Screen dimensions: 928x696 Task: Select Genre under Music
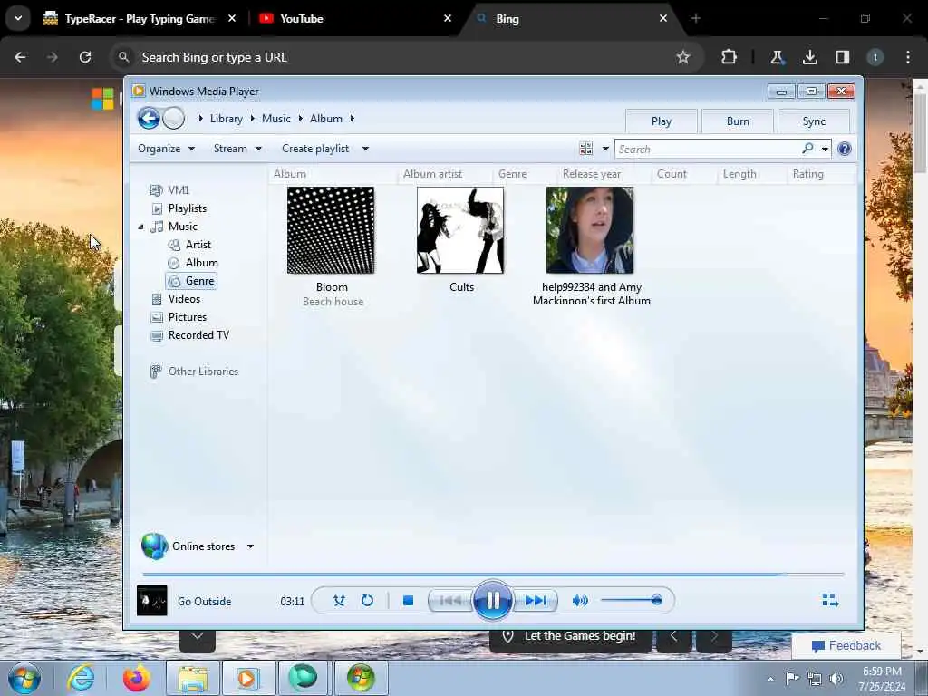pos(191,281)
